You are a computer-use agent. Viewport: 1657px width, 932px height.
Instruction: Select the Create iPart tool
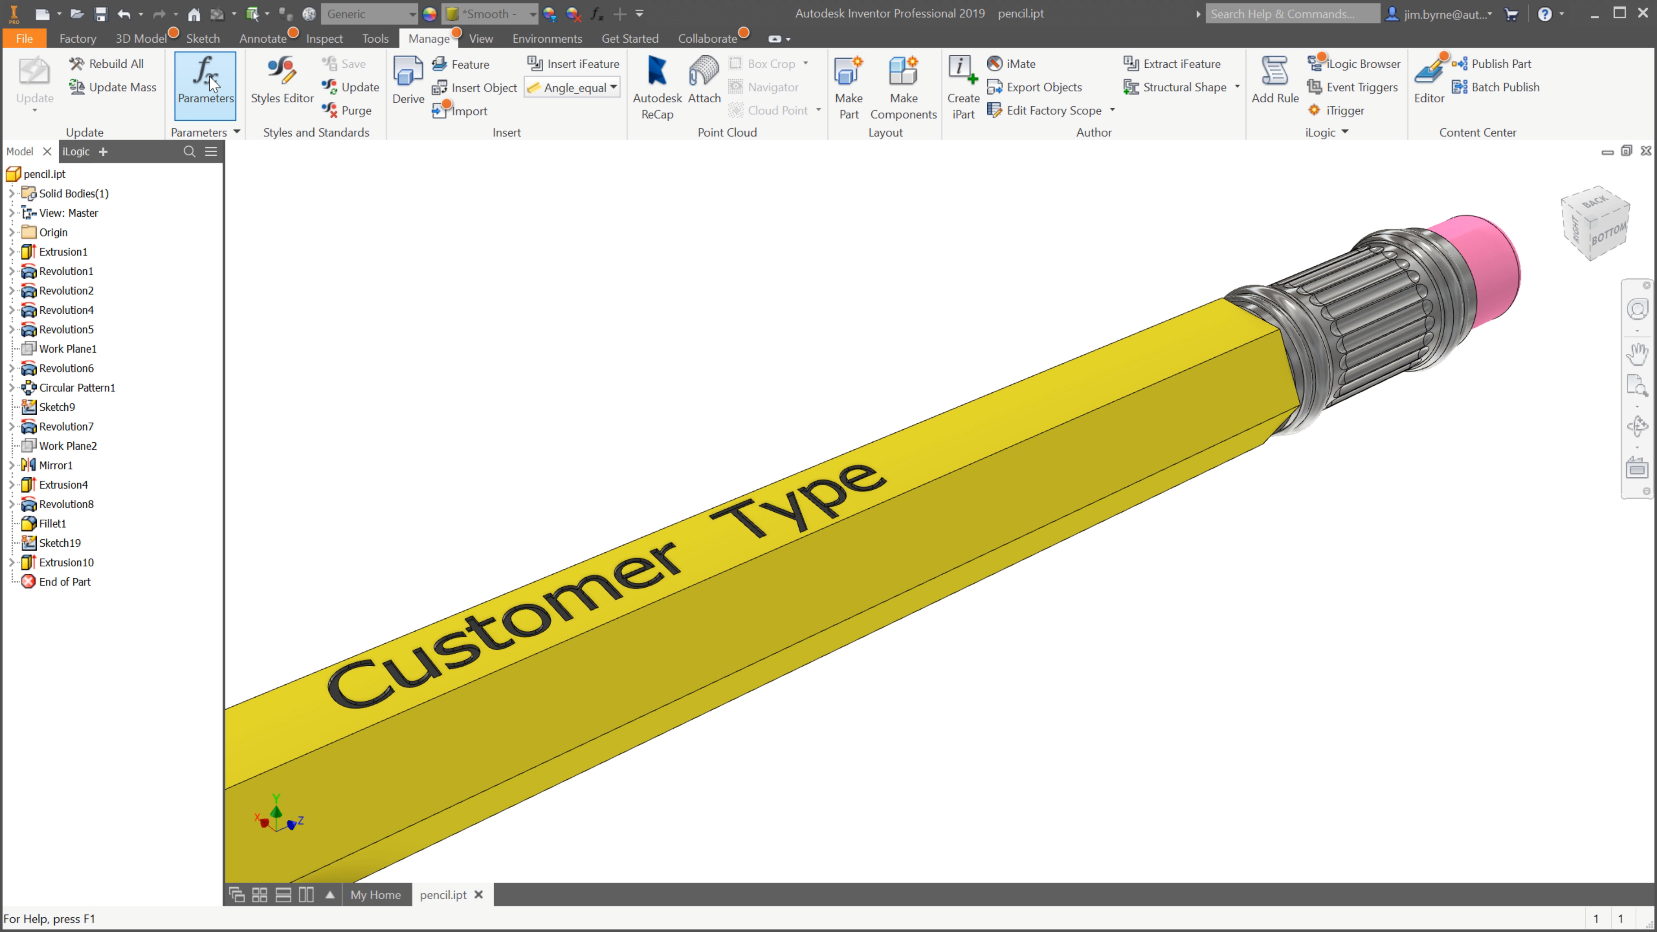click(963, 85)
